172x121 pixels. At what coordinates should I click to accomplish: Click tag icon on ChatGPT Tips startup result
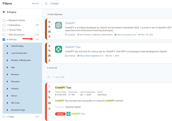coord(49,97)
